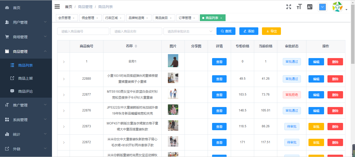Screen dimensions: 355x157
Task: Focus the 请输入商品编号 input field
Action: click(x=83, y=31)
